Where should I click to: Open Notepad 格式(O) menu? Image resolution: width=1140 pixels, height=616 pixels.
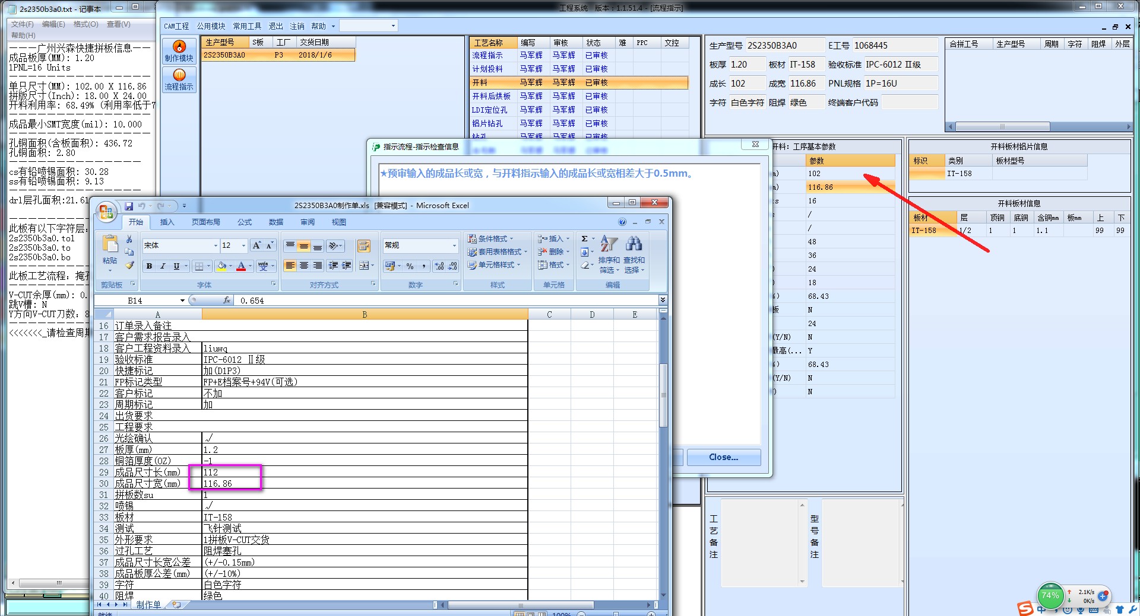pyautogui.click(x=86, y=24)
